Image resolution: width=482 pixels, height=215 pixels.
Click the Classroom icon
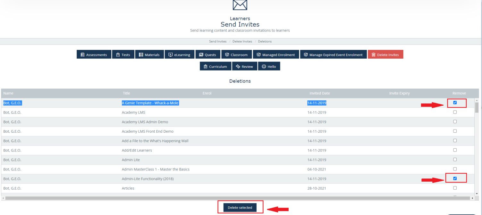[x=227, y=55]
